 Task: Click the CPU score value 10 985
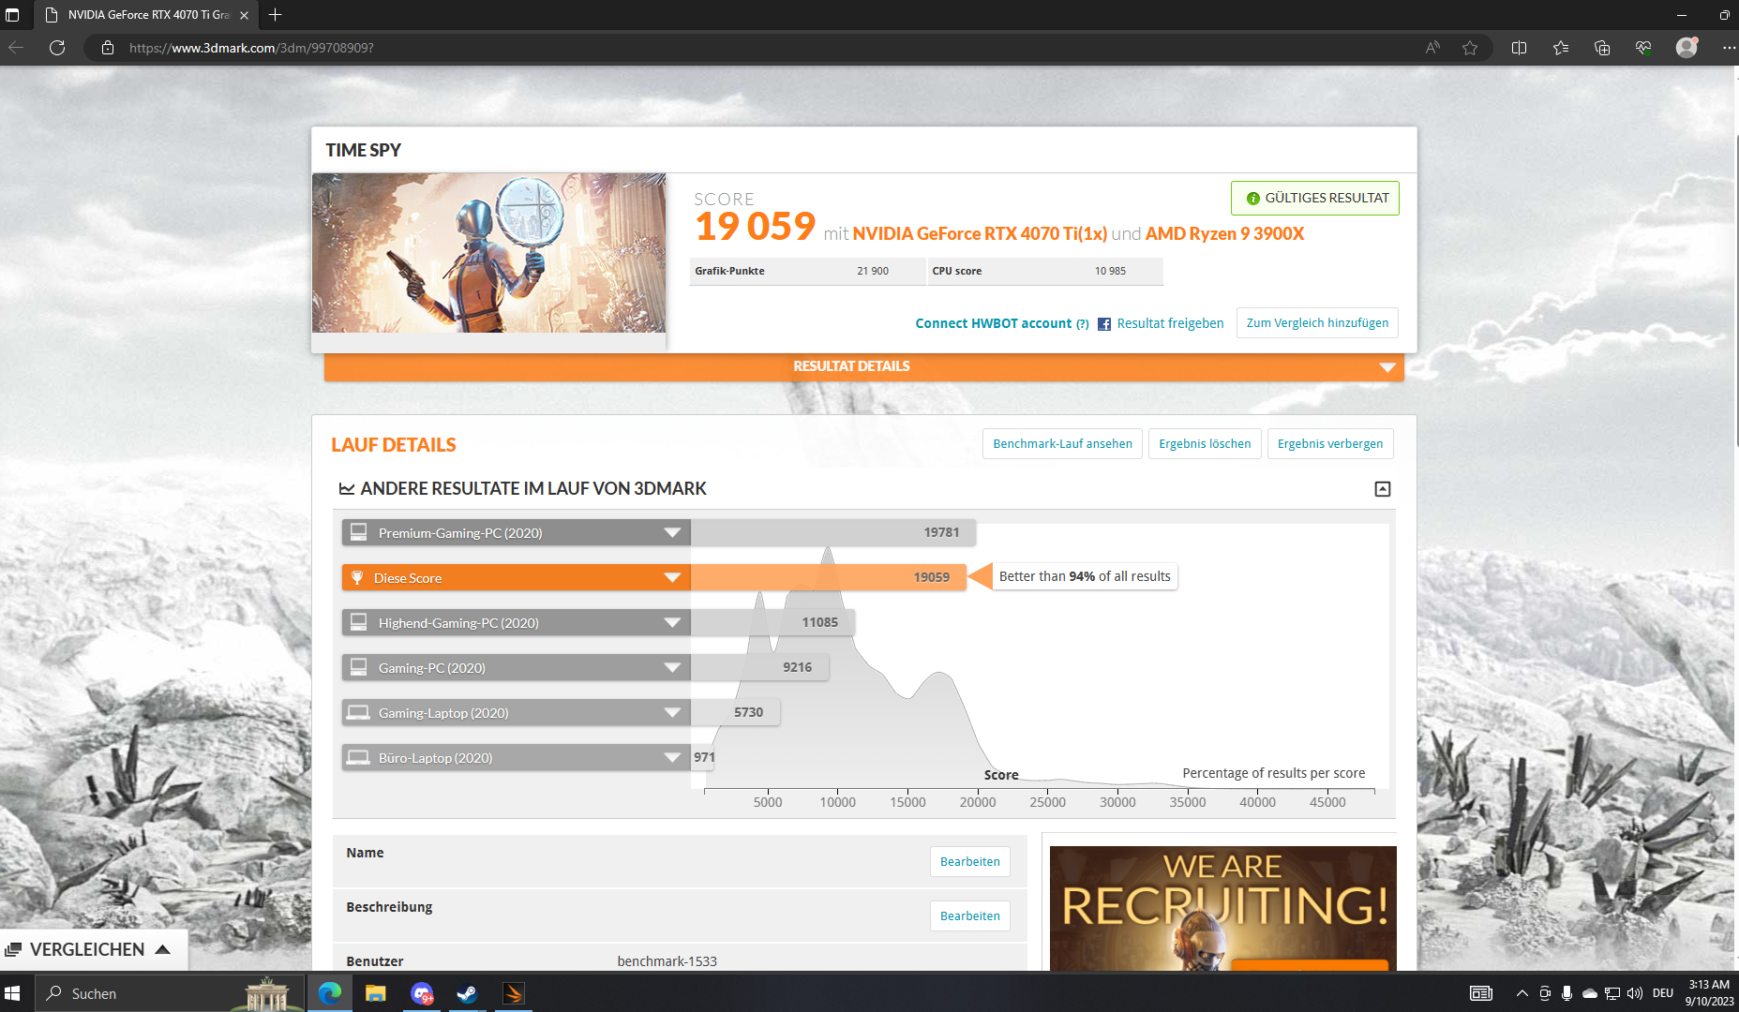[x=1110, y=271]
